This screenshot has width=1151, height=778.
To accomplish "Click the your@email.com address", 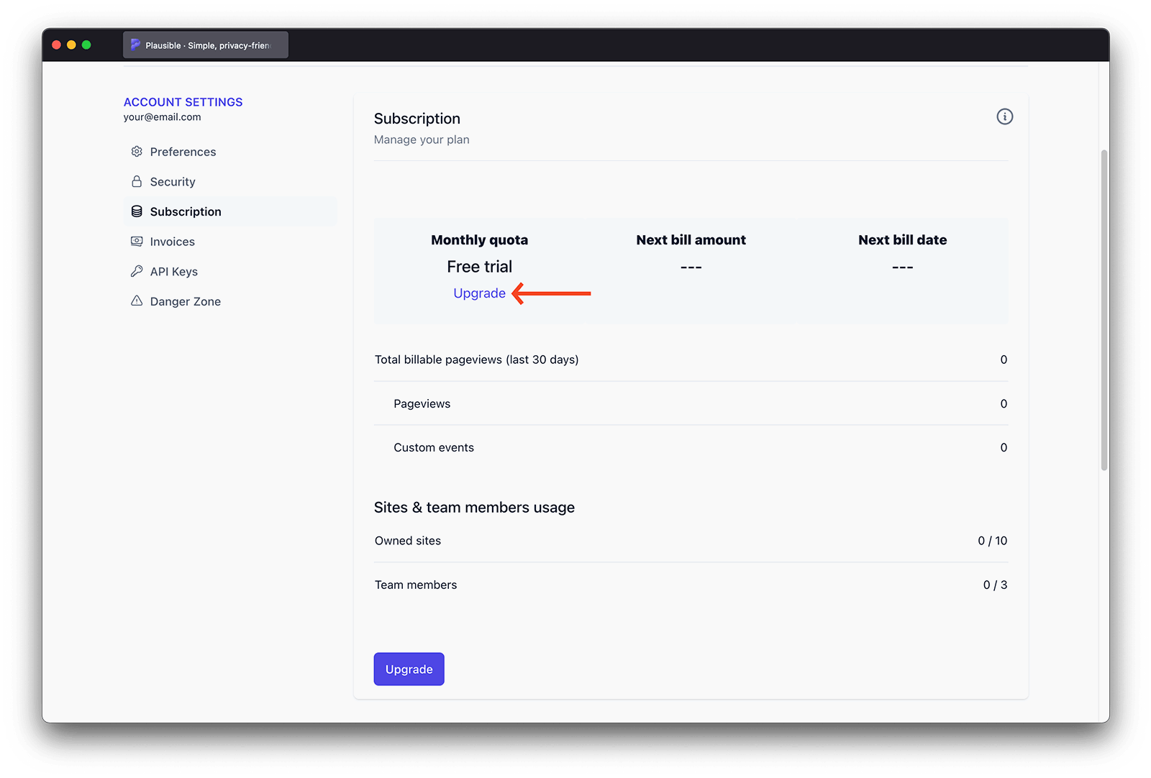I will [x=162, y=116].
